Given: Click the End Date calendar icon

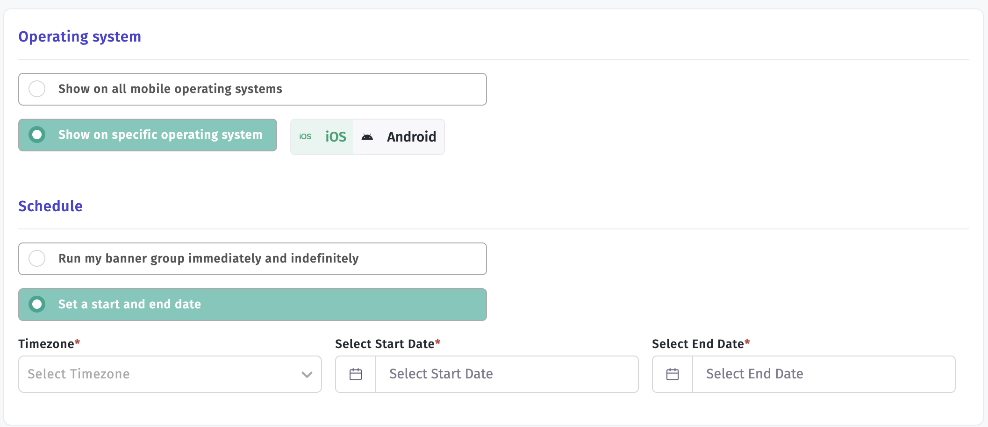Looking at the screenshot, I should point(673,374).
